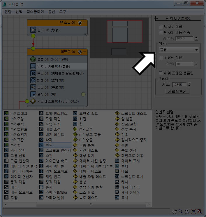Click the 모양 001 shape operator icon

click(33, 87)
